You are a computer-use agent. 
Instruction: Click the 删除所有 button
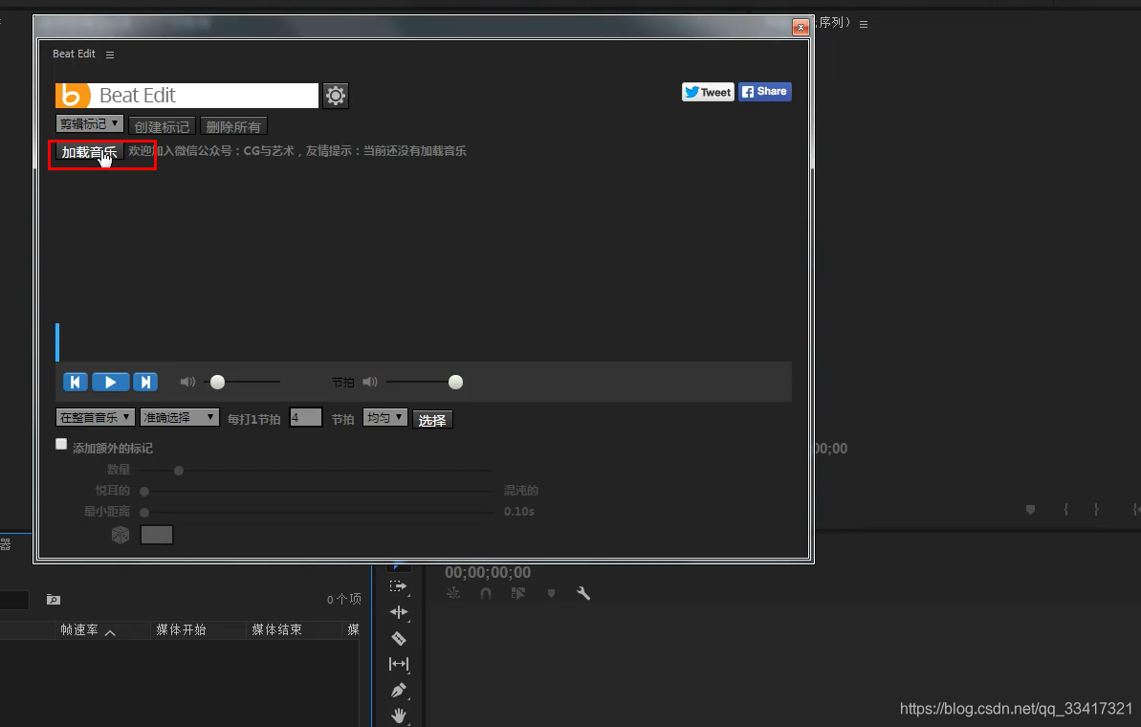point(232,126)
